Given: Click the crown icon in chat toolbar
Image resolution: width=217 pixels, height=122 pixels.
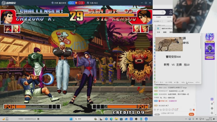Looking at the screenshot, I should (161, 110).
